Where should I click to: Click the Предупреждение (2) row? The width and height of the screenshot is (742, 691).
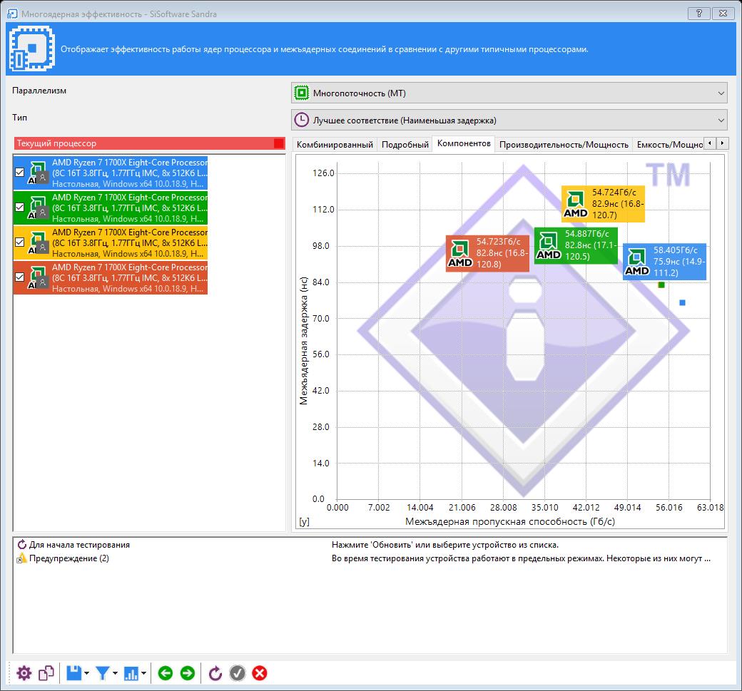pyautogui.click(x=370, y=558)
